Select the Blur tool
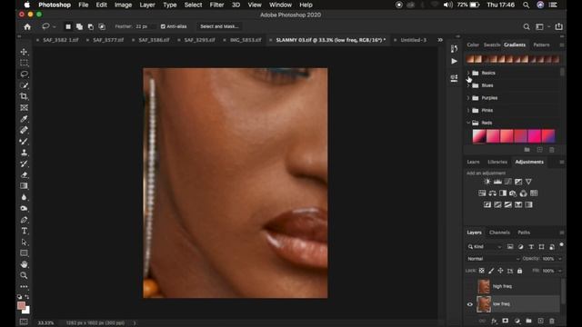This screenshot has width=582, height=327. click(25, 197)
